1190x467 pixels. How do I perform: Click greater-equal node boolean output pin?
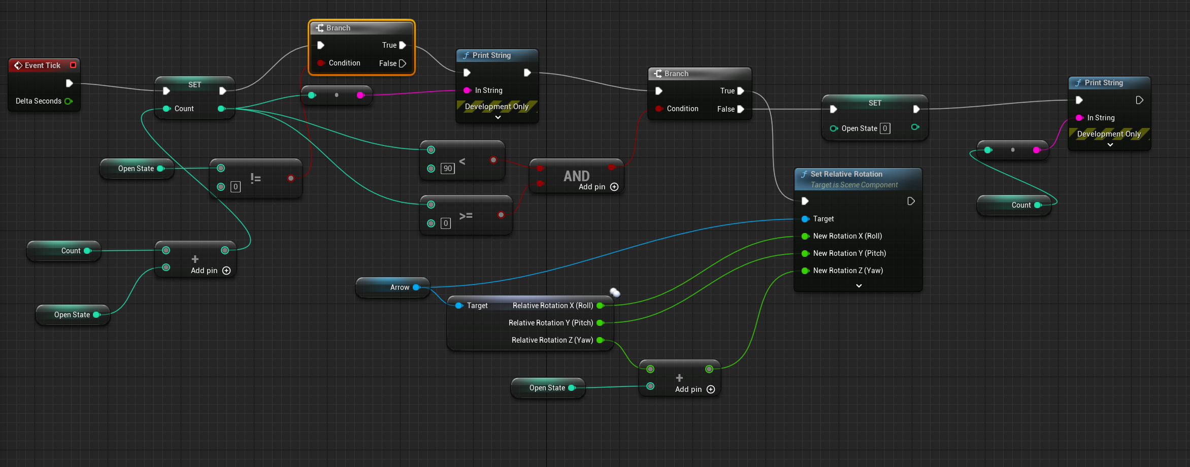(501, 215)
